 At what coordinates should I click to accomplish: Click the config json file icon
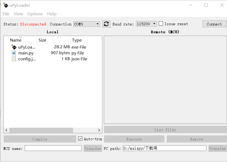[x=14, y=59]
